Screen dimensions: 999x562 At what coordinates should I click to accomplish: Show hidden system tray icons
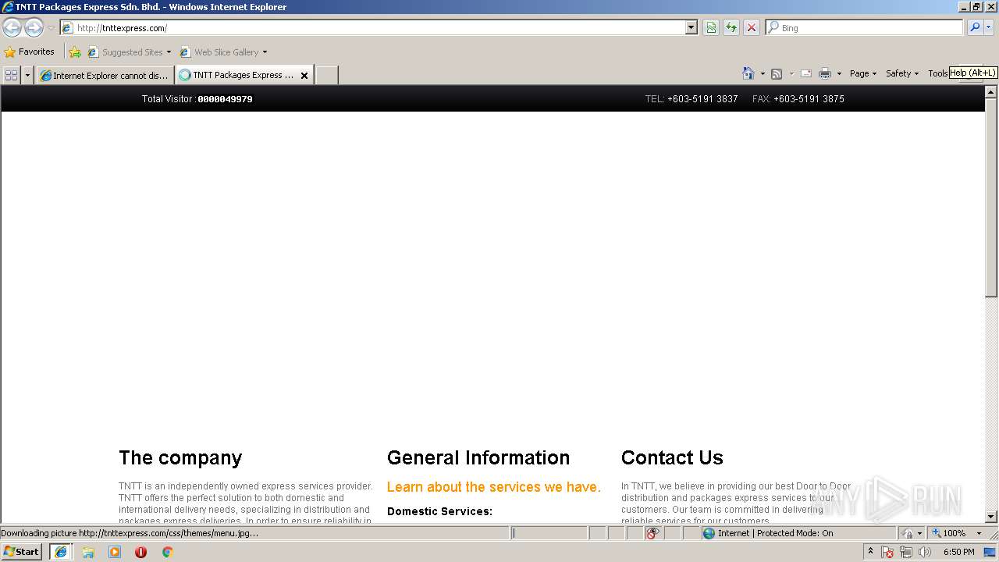tap(870, 552)
